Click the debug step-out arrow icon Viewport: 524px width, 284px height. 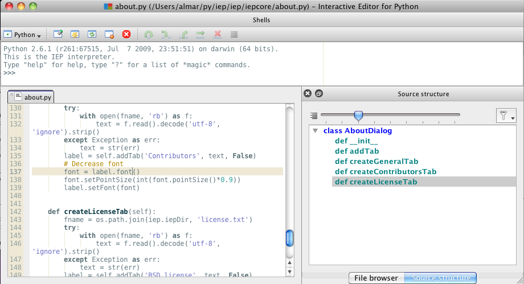[x=183, y=34]
